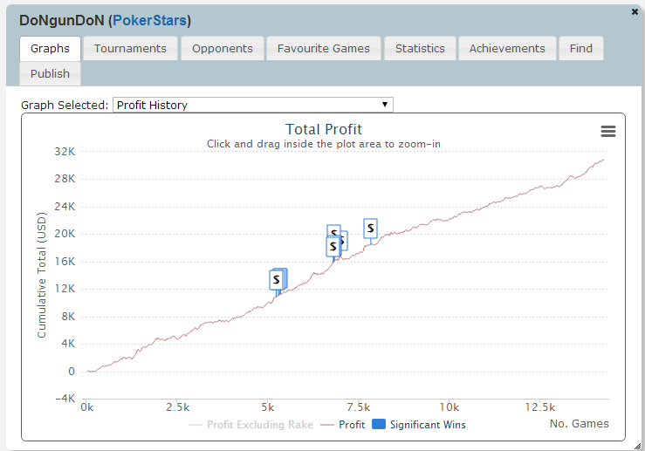Go to the Statistics tab
Viewport: 645px width, 451px height.
point(420,49)
